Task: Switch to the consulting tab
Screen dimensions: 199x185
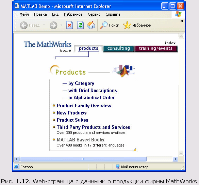Action: click(x=118, y=48)
